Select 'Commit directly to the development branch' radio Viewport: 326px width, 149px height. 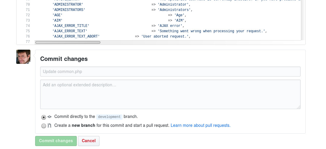44,117
